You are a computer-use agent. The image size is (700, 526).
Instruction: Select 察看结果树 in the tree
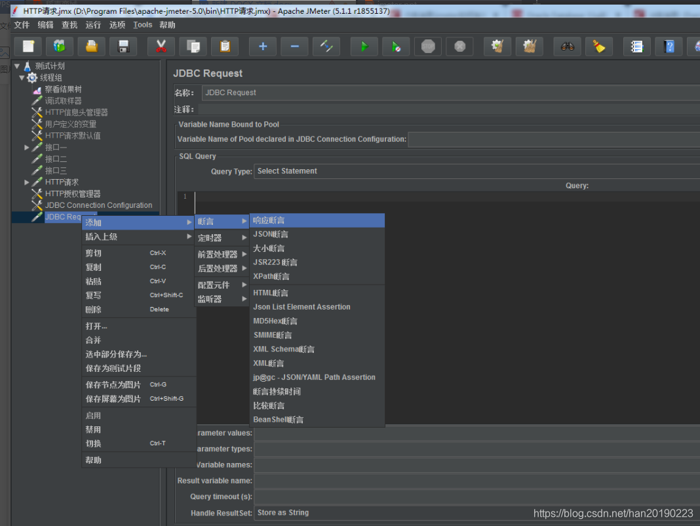coord(62,89)
